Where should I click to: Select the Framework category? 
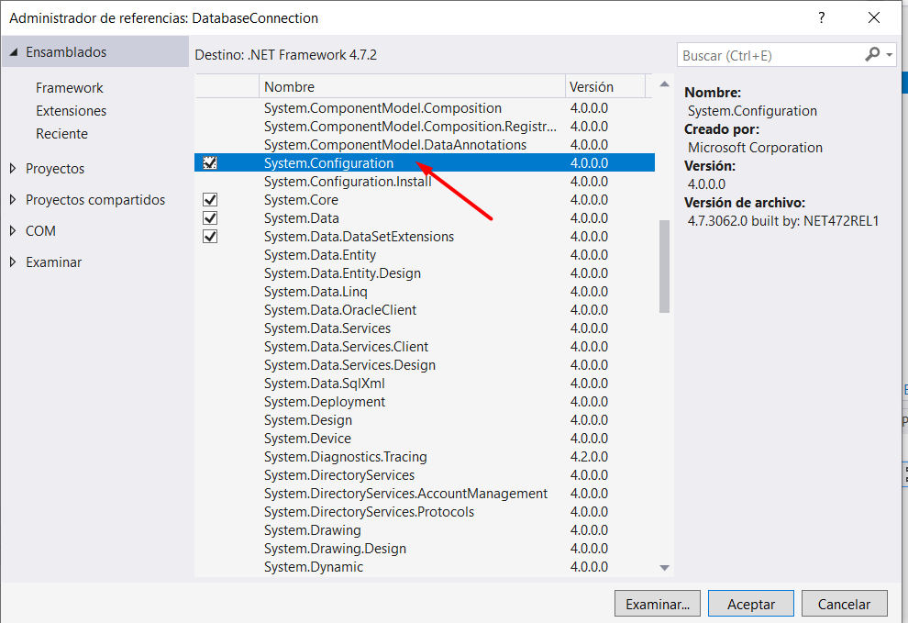[70, 88]
